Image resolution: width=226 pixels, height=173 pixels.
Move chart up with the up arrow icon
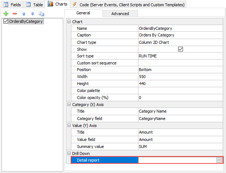(24, 14)
